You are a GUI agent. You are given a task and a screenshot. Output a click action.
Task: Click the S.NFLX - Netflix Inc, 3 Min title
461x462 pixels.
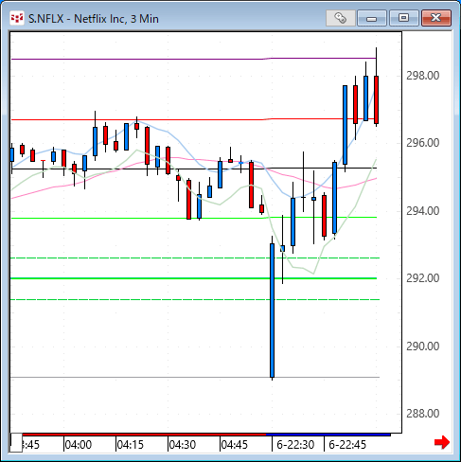pos(94,19)
